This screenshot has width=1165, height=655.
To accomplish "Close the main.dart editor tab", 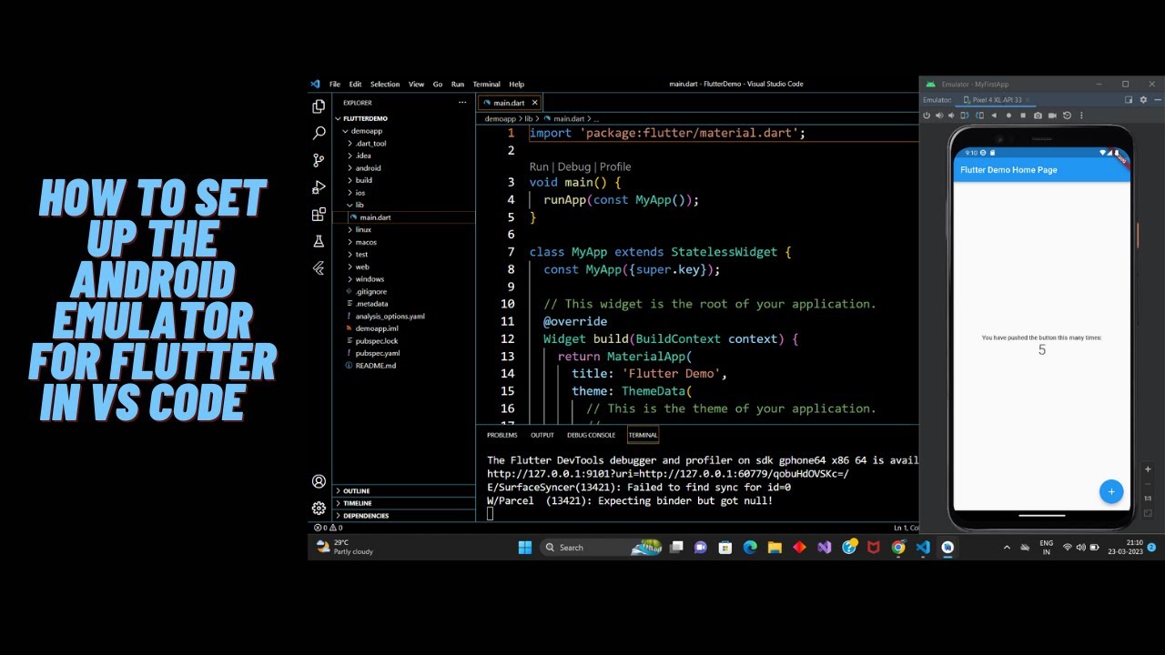I will (534, 103).
